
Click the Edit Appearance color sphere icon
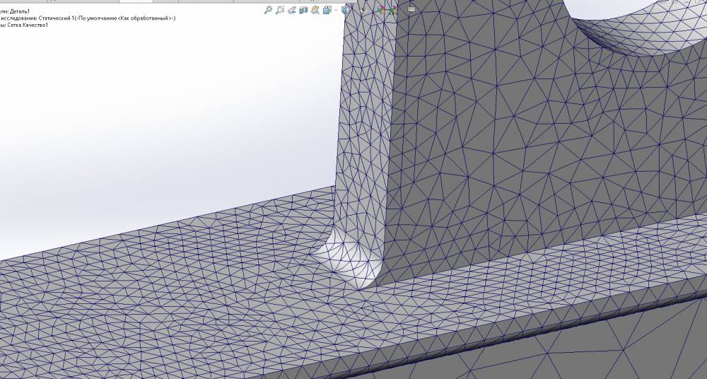click(381, 10)
